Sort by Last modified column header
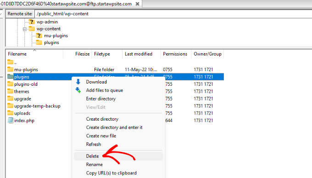Image resolution: width=312 pixels, height=178 pixels. pos(139,54)
